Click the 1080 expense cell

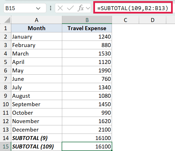(x=87, y=96)
